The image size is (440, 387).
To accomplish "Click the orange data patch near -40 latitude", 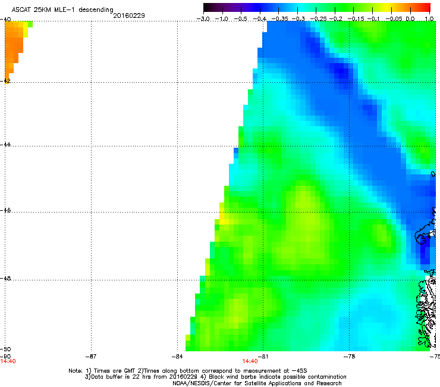I will pyautogui.click(x=15, y=45).
